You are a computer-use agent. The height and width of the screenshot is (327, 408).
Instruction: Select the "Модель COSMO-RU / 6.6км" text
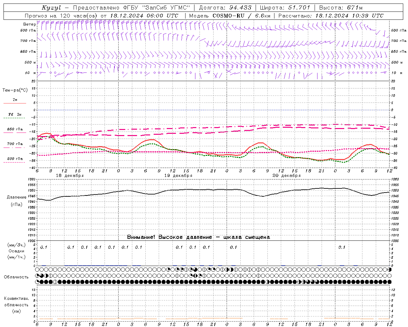(229, 16)
